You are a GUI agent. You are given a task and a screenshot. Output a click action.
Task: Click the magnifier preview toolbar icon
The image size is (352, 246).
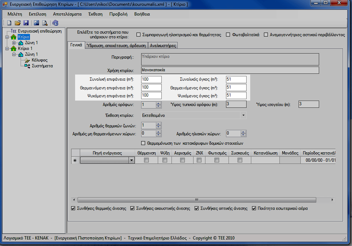tap(45, 23)
